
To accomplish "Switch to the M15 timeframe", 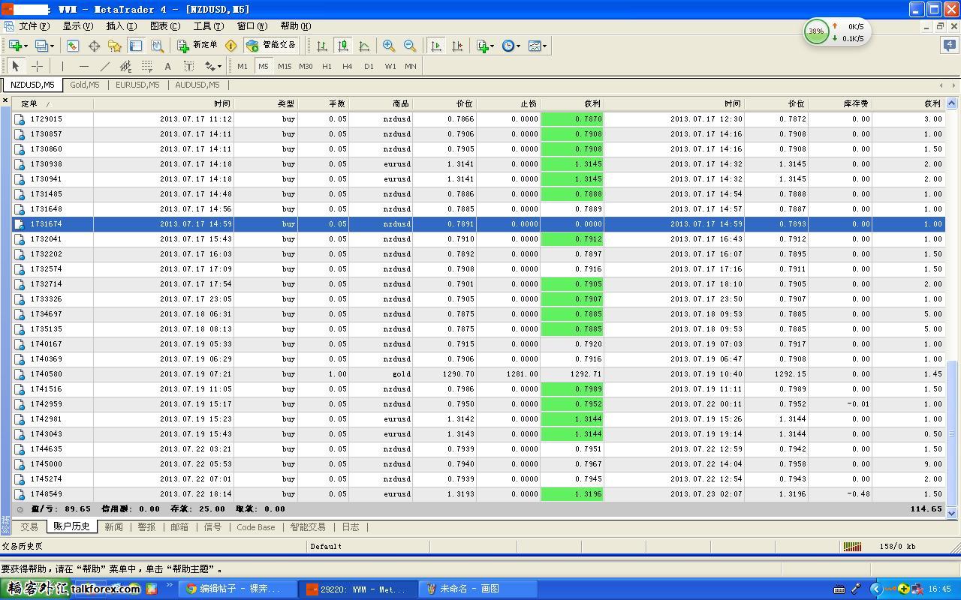I will coord(285,66).
